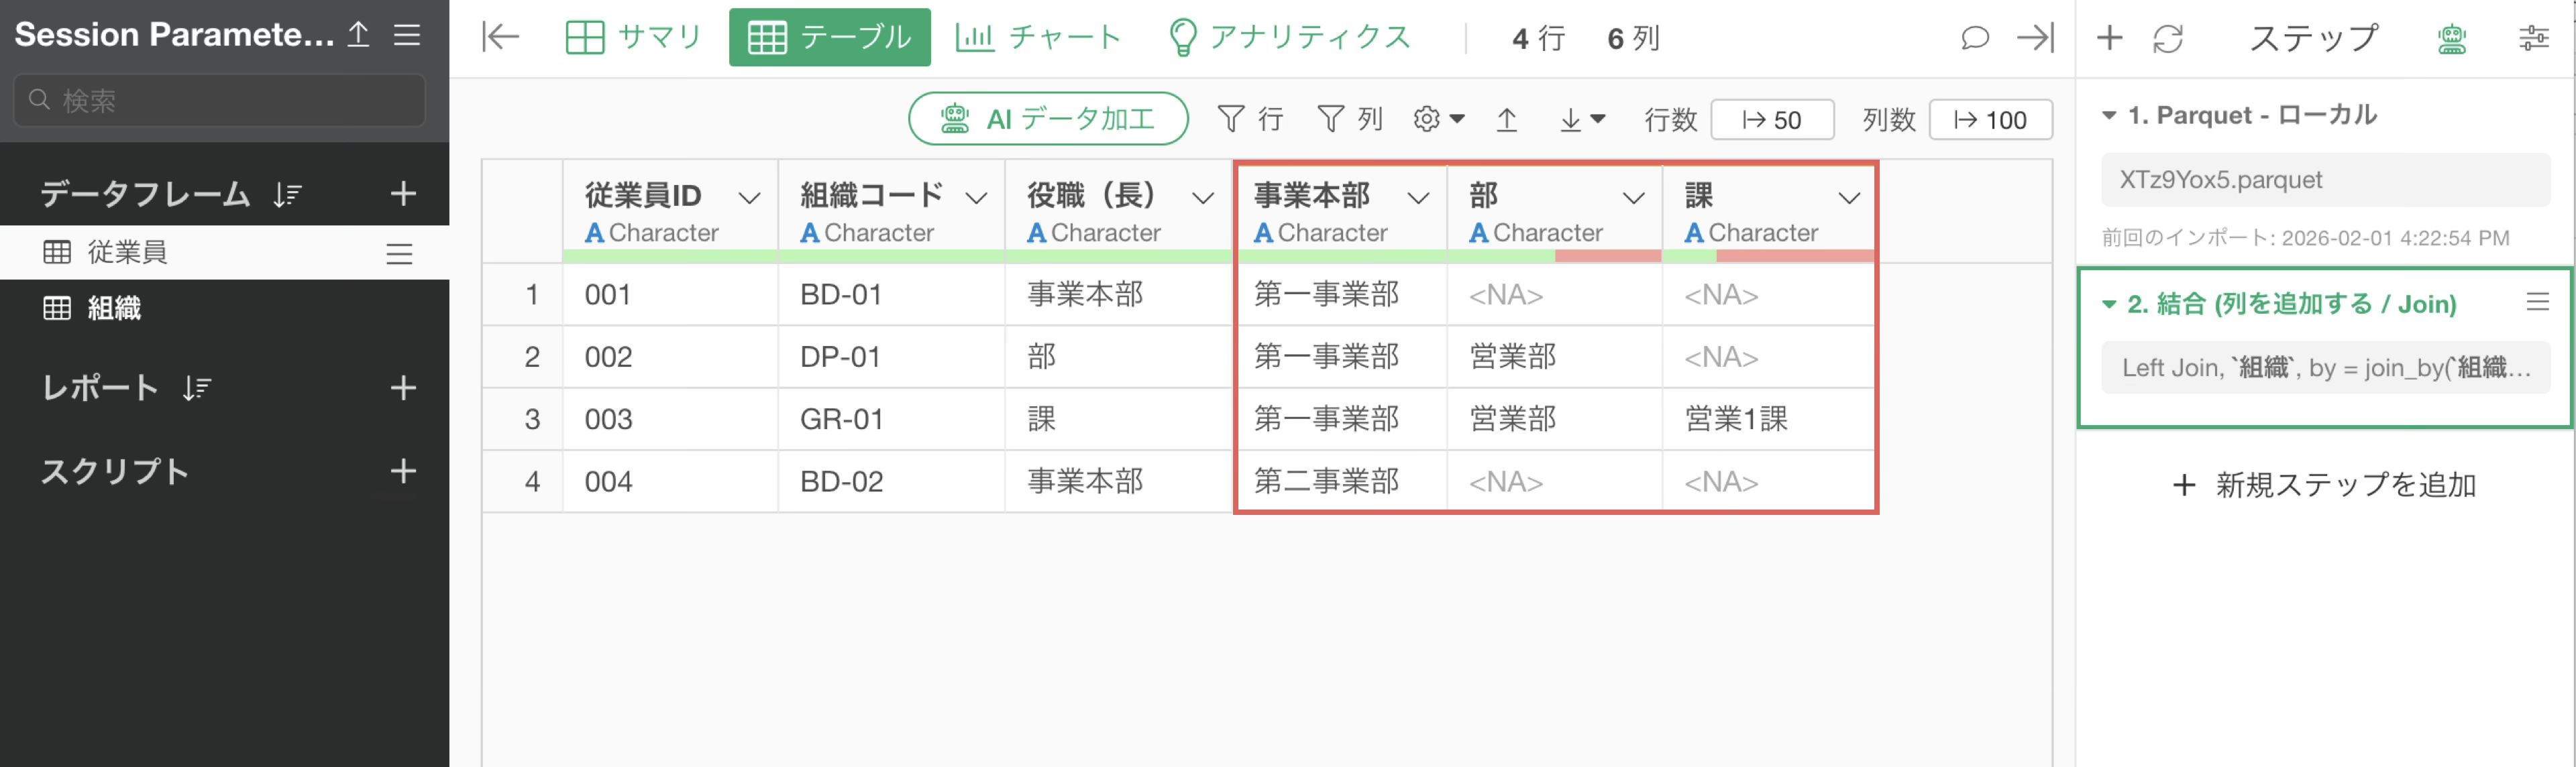This screenshot has width=2576, height=767.
Task: Click 新規ステップを追加 to add step
Action: pyautogui.click(x=2325, y=485)
